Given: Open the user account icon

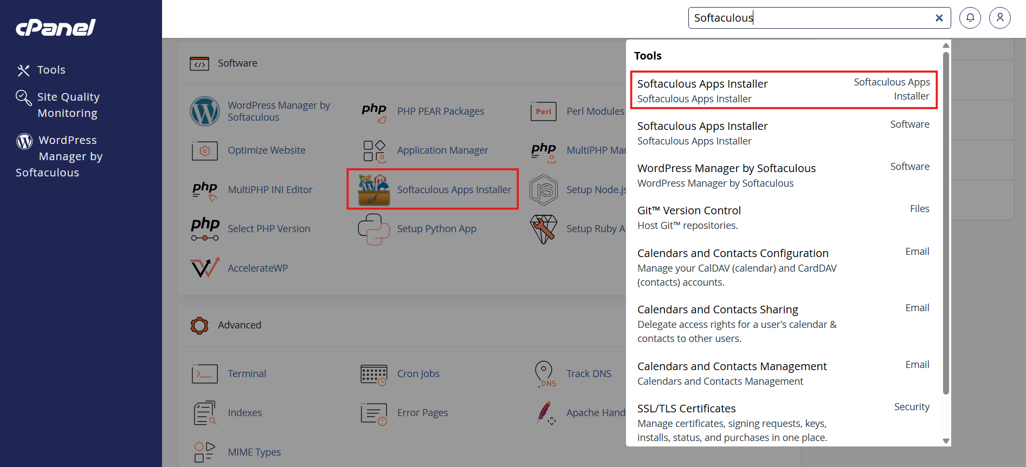Looking at the screenshot, I should coord(1000,18).
